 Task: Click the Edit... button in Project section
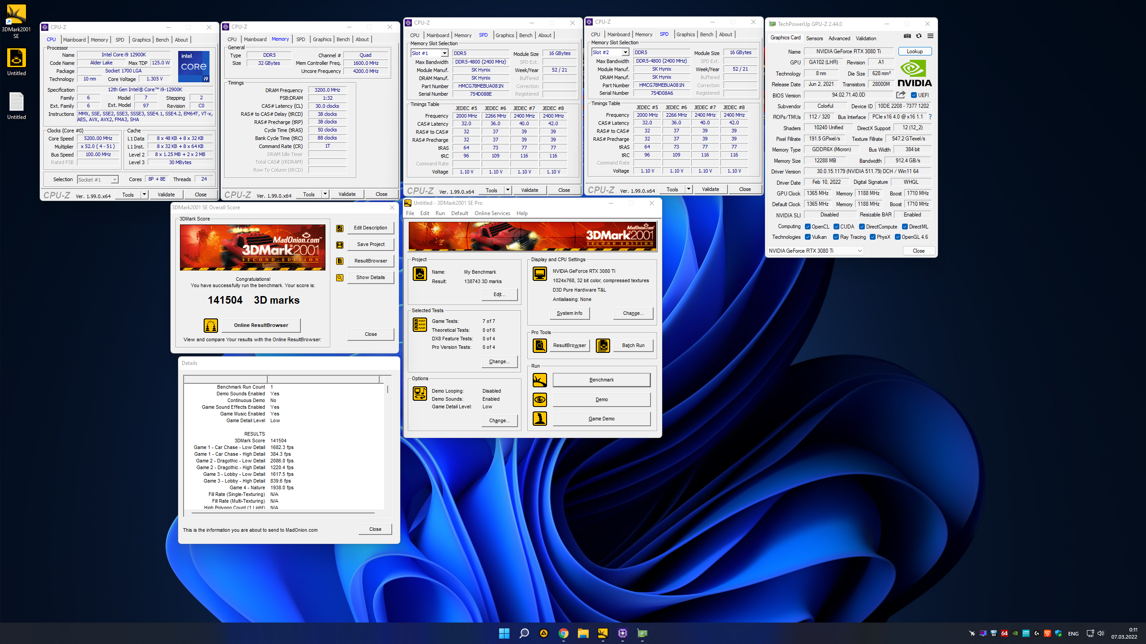tap(500, 294)
